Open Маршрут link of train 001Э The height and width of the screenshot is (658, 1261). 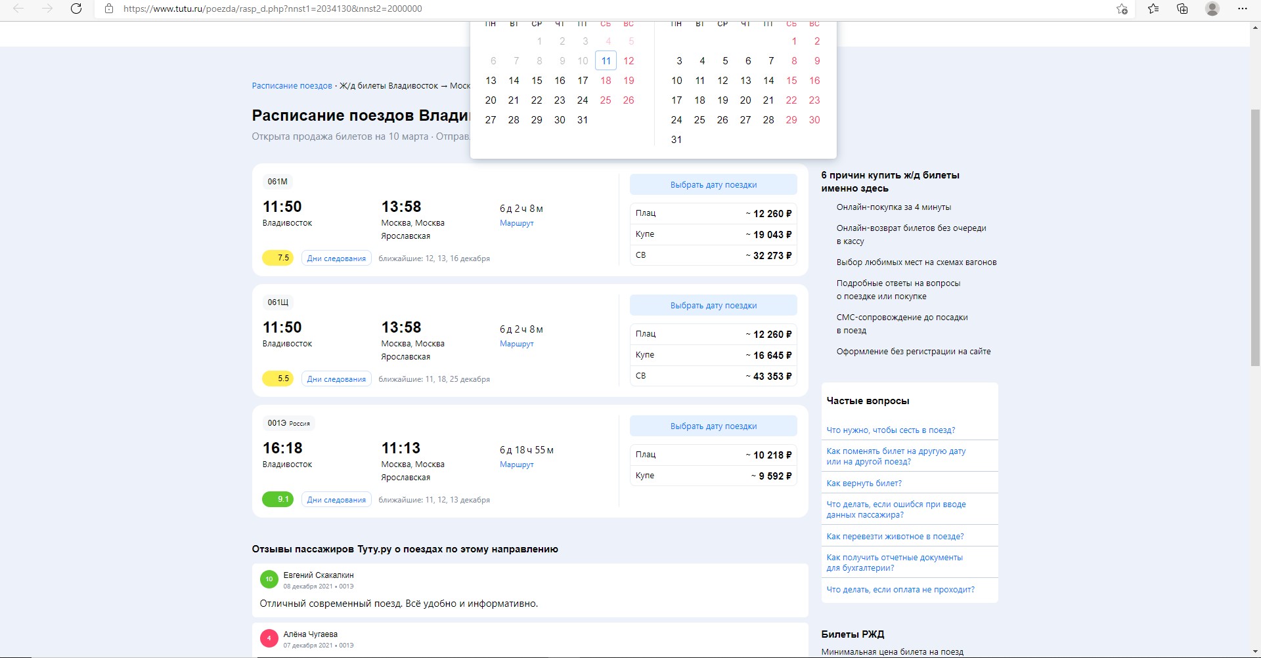(516, 464)
